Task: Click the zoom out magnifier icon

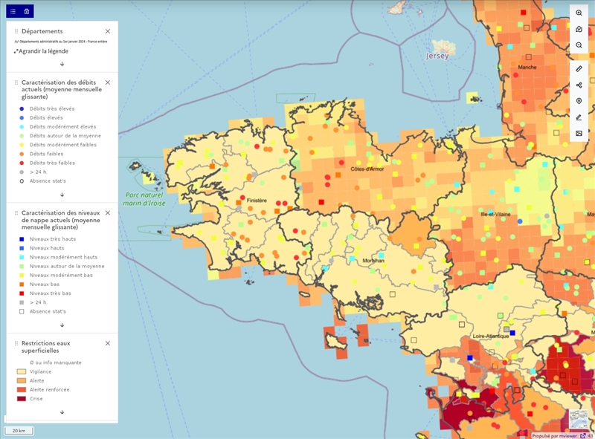Action: (x=579, y=45)
